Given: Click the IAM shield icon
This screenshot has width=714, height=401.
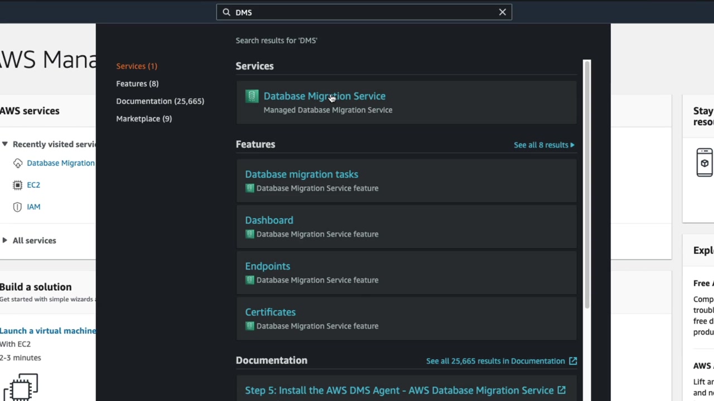Looking at the screenshot, I should (x=18, y=207).
